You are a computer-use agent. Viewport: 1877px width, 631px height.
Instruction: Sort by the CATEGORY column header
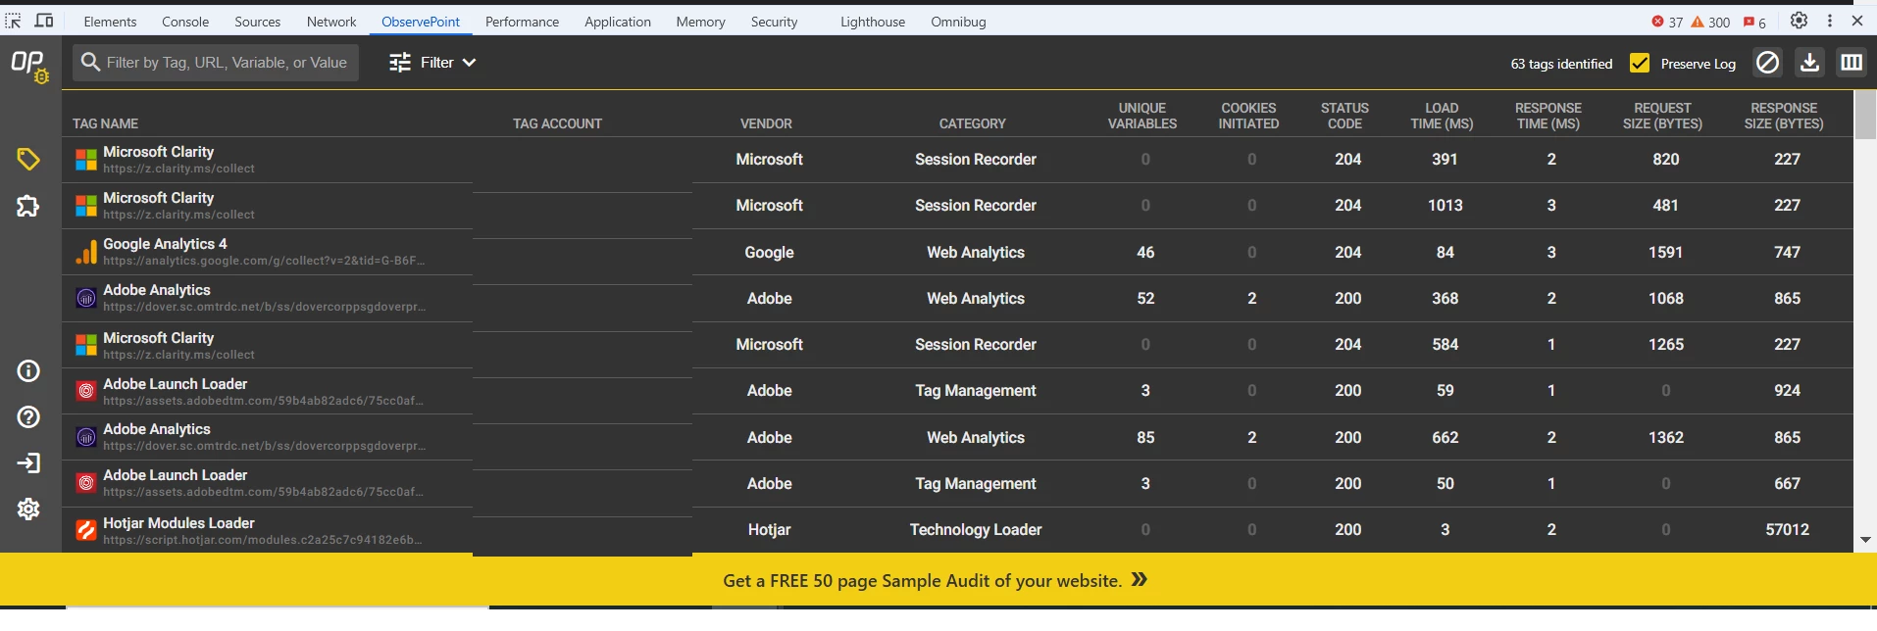tap(972, 123)
